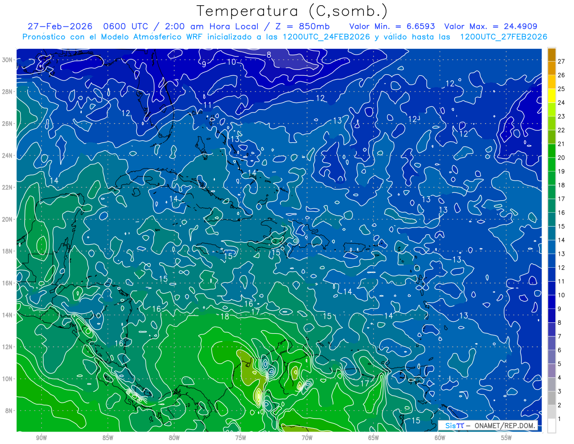Click the "80W" longitude axis label
Screen dimensions: 574x444
tap(174, 438)
